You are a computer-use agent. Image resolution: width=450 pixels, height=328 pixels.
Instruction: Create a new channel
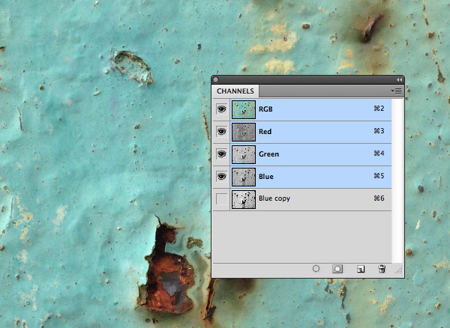tap(360, 268)
